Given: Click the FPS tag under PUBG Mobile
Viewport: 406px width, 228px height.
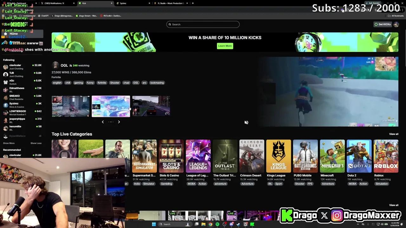Looking at the screenshot, I should 310,184.
